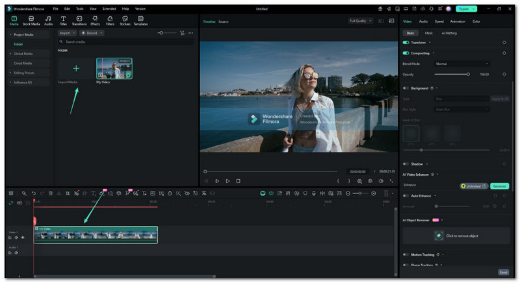Click the undo icon in timeline toolbar

pyautogui.click(x=34, y=193)
